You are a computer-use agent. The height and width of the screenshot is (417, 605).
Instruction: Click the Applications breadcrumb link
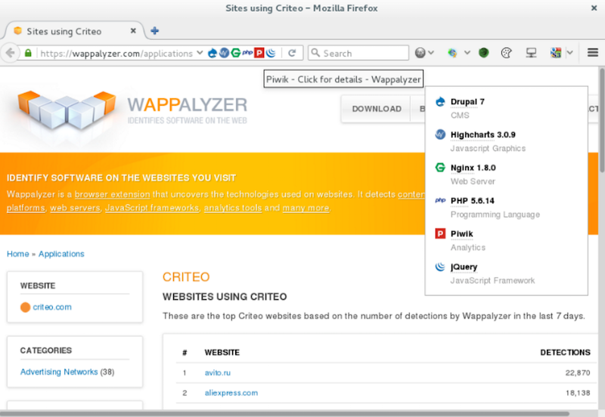click(61, 254)
